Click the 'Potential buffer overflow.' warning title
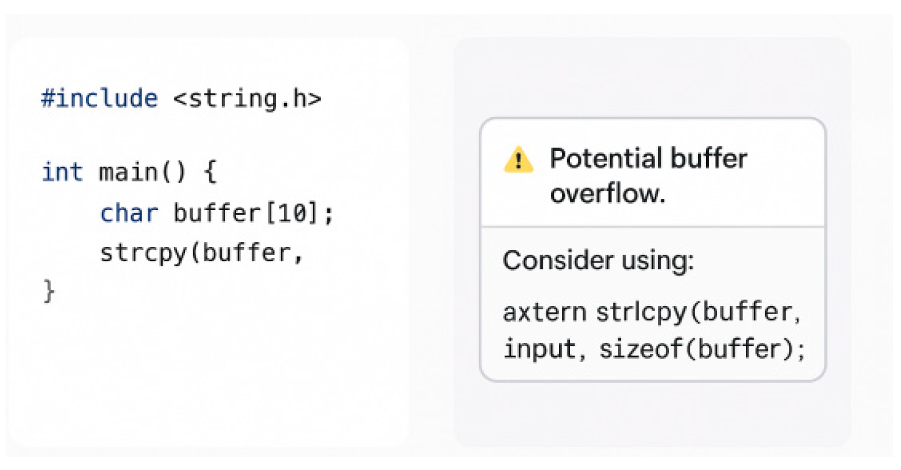This screenshot has height=470, width=901. [648, 176]
